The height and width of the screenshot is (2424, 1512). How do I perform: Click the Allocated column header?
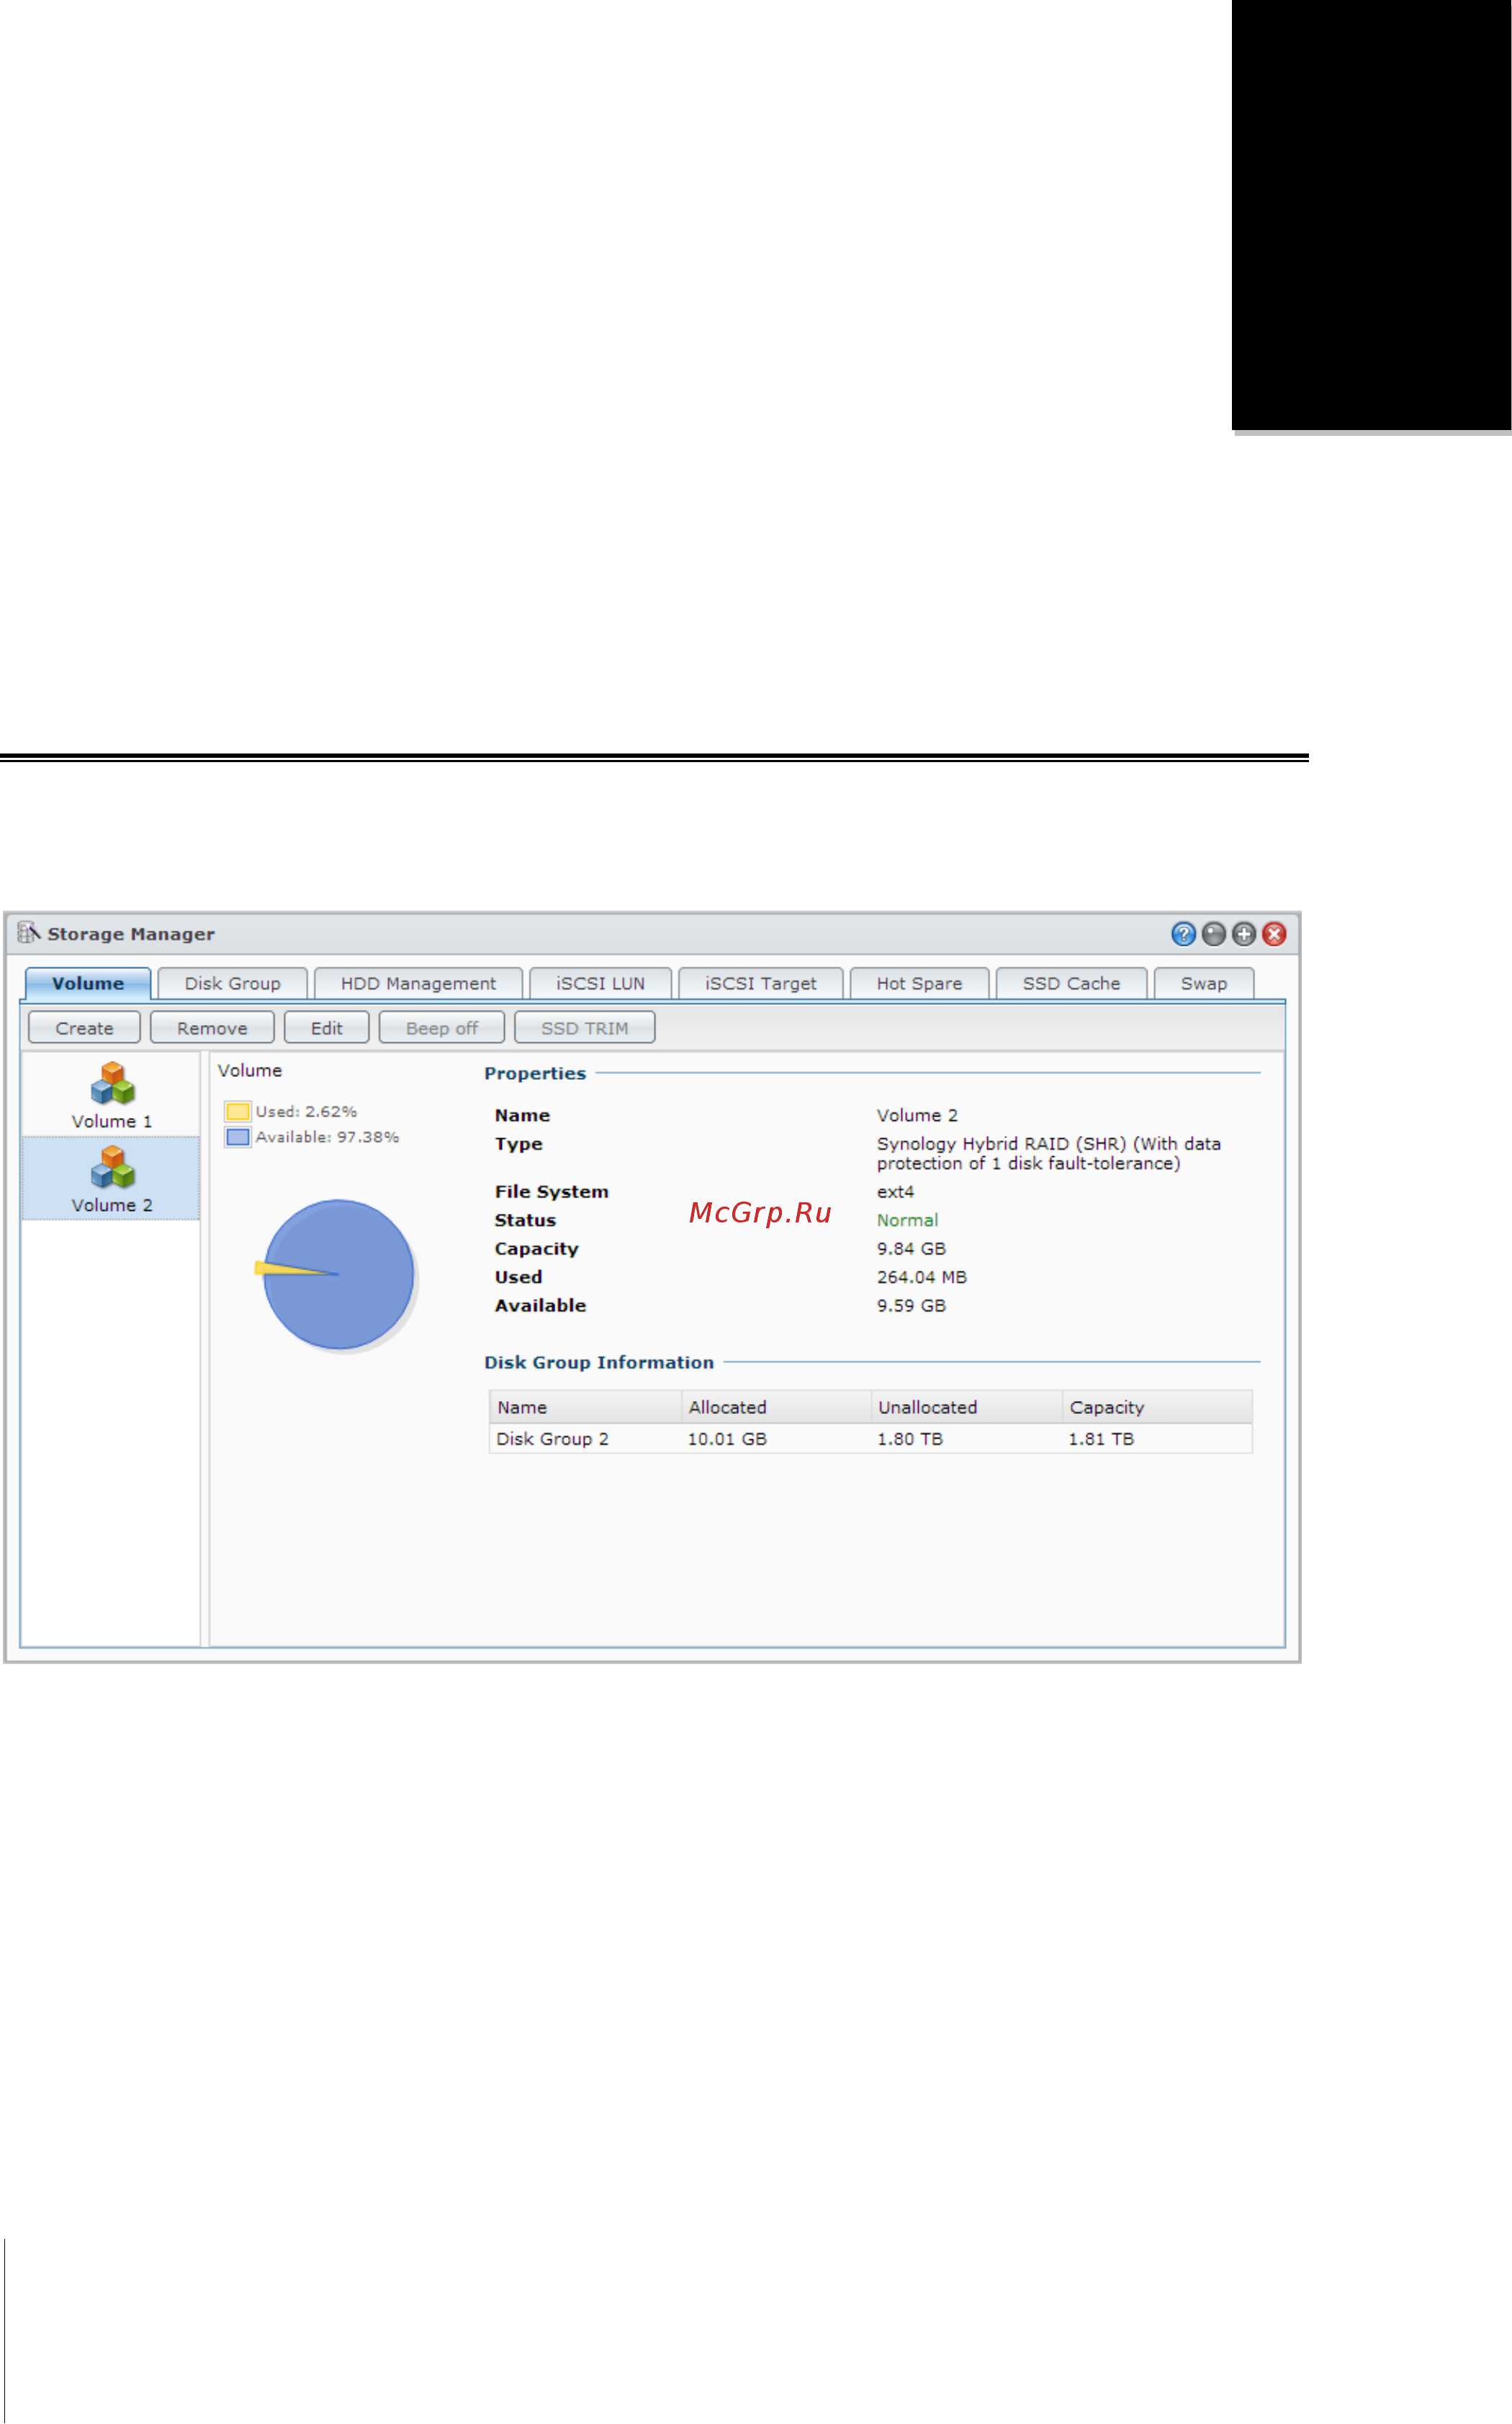click(775, 1407)
